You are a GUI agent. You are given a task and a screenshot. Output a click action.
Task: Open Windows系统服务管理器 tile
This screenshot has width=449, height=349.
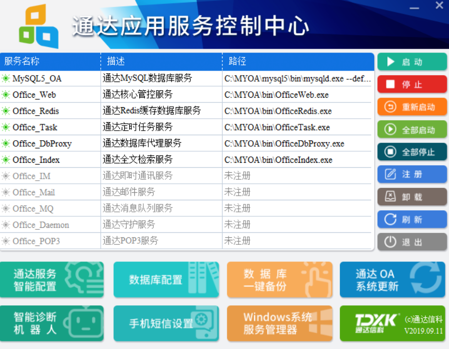pyautogui.click(x=280, y=323)
